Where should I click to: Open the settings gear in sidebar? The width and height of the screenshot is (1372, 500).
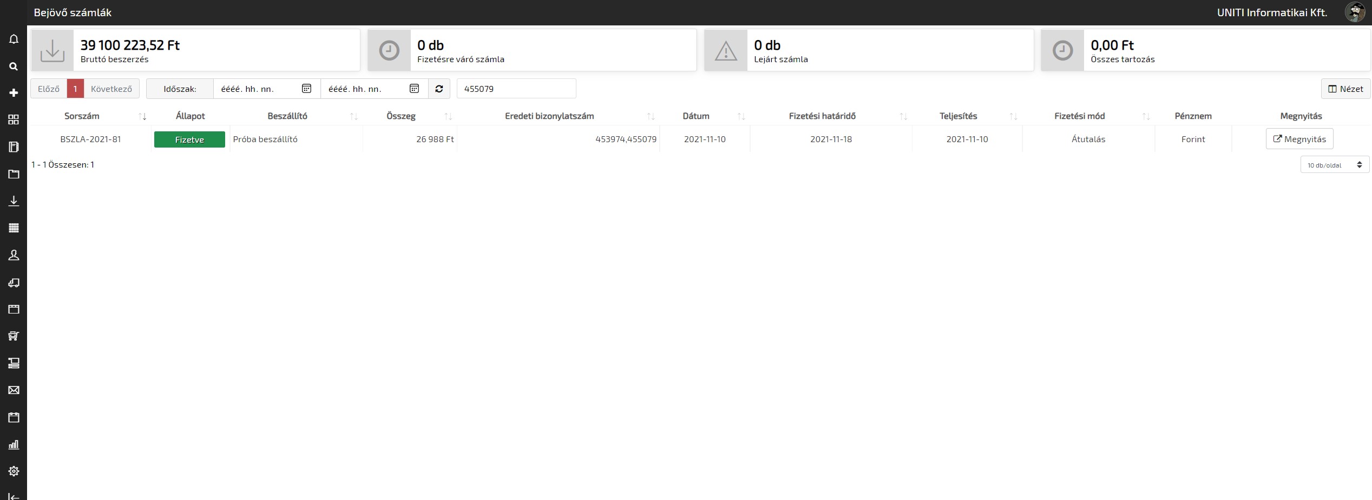click(14, 471)
